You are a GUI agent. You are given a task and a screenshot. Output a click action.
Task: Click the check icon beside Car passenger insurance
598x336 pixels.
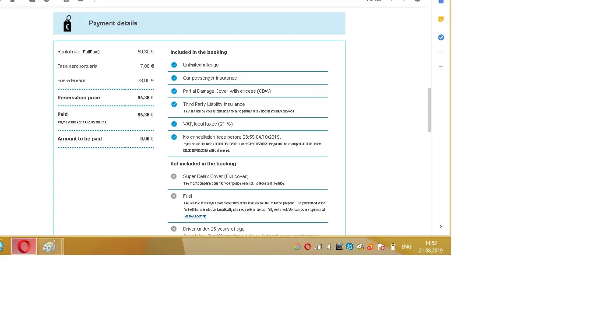174,78
